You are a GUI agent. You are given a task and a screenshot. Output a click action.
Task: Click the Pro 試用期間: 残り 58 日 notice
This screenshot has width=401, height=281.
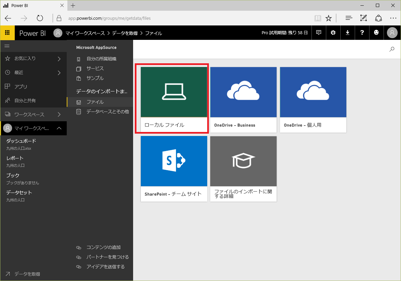tap(284, 33)
